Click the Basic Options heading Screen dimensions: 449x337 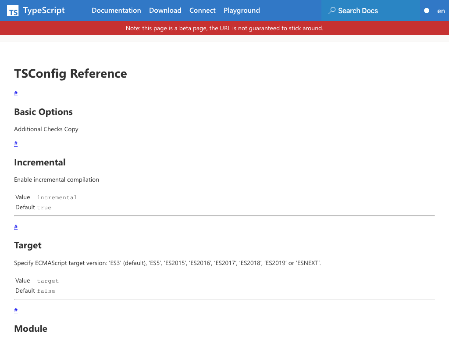pos(43,112)
